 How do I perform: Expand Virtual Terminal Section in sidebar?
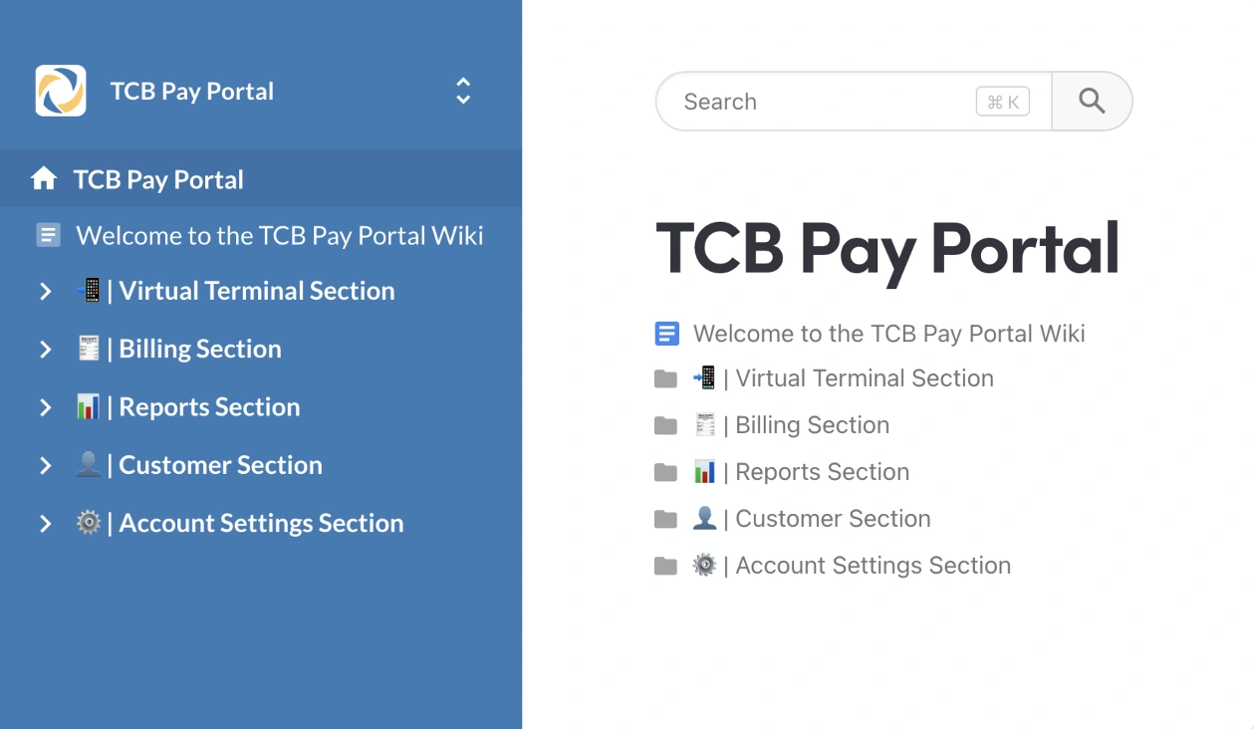[45, 291]
